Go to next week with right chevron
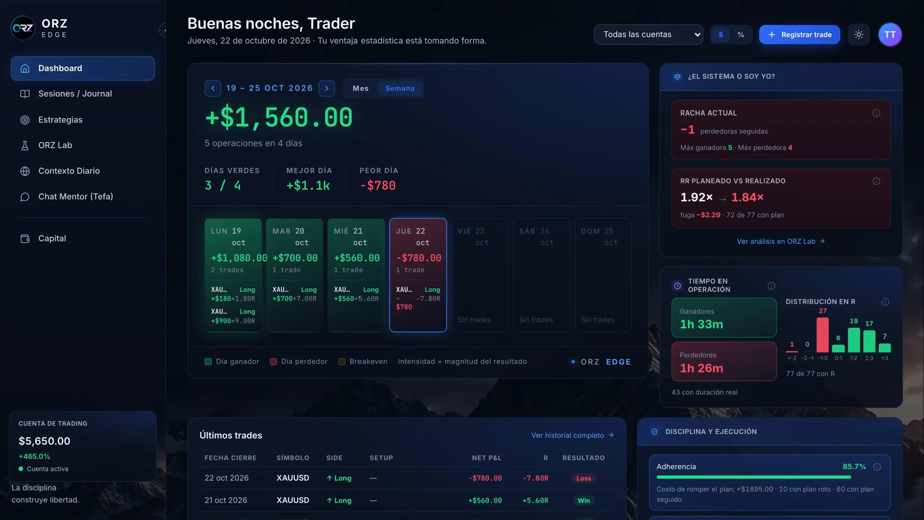This screenshot has height=520, width=924. pyautogui.click(x=326, y=88)
